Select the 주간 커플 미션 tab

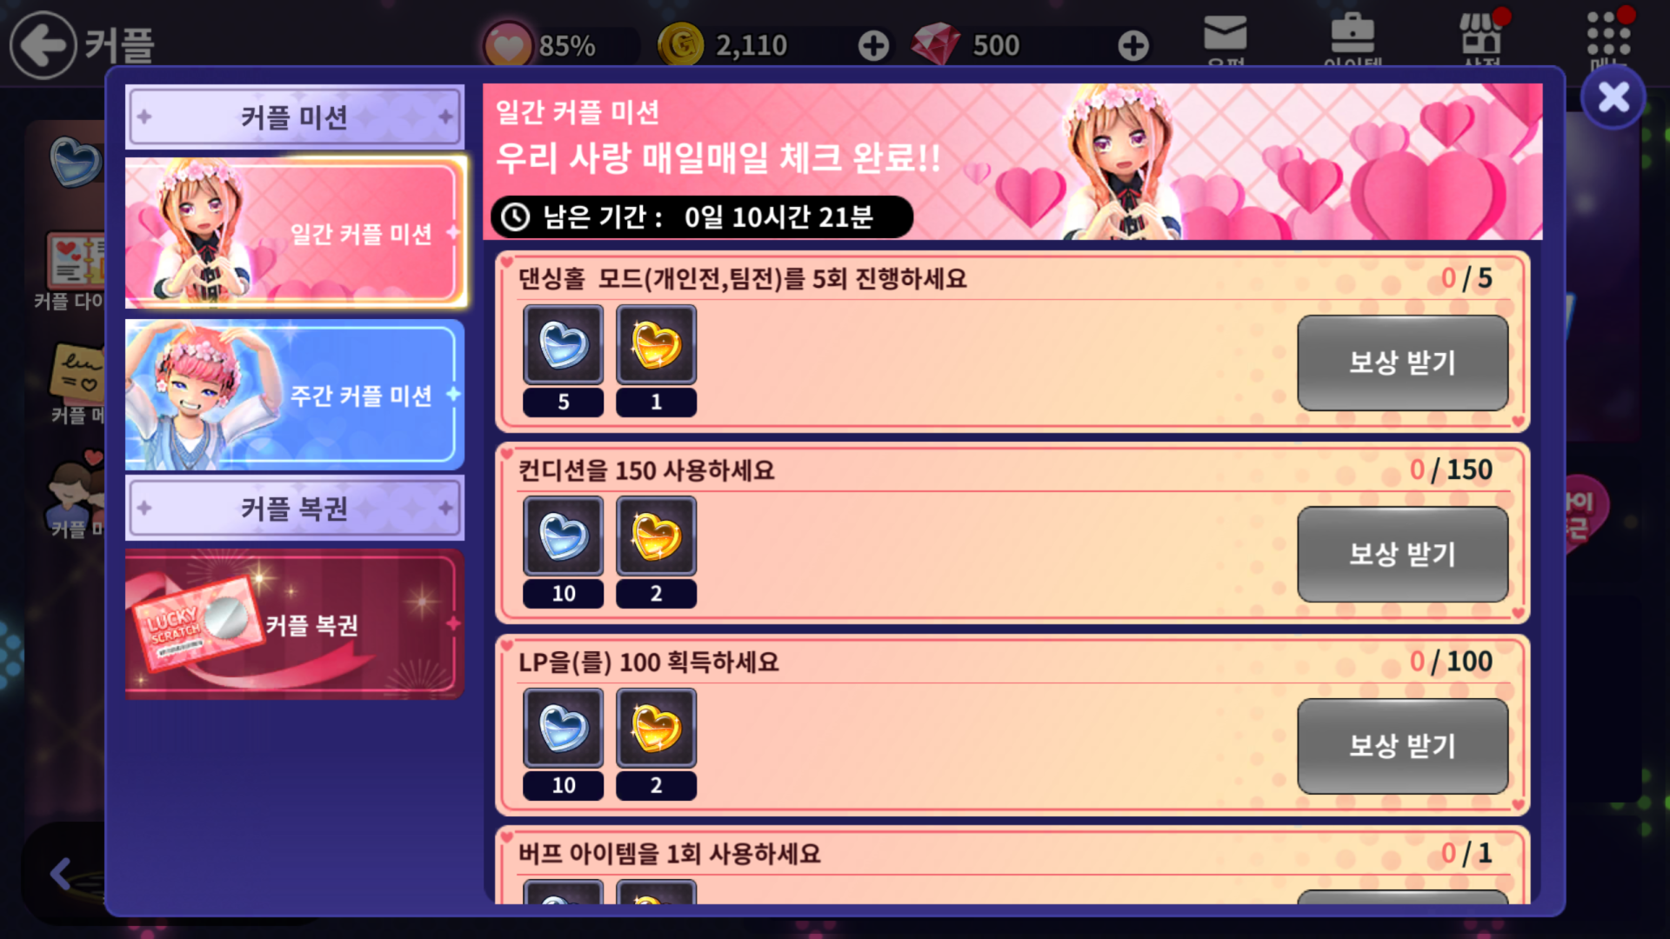coord(295,395)
